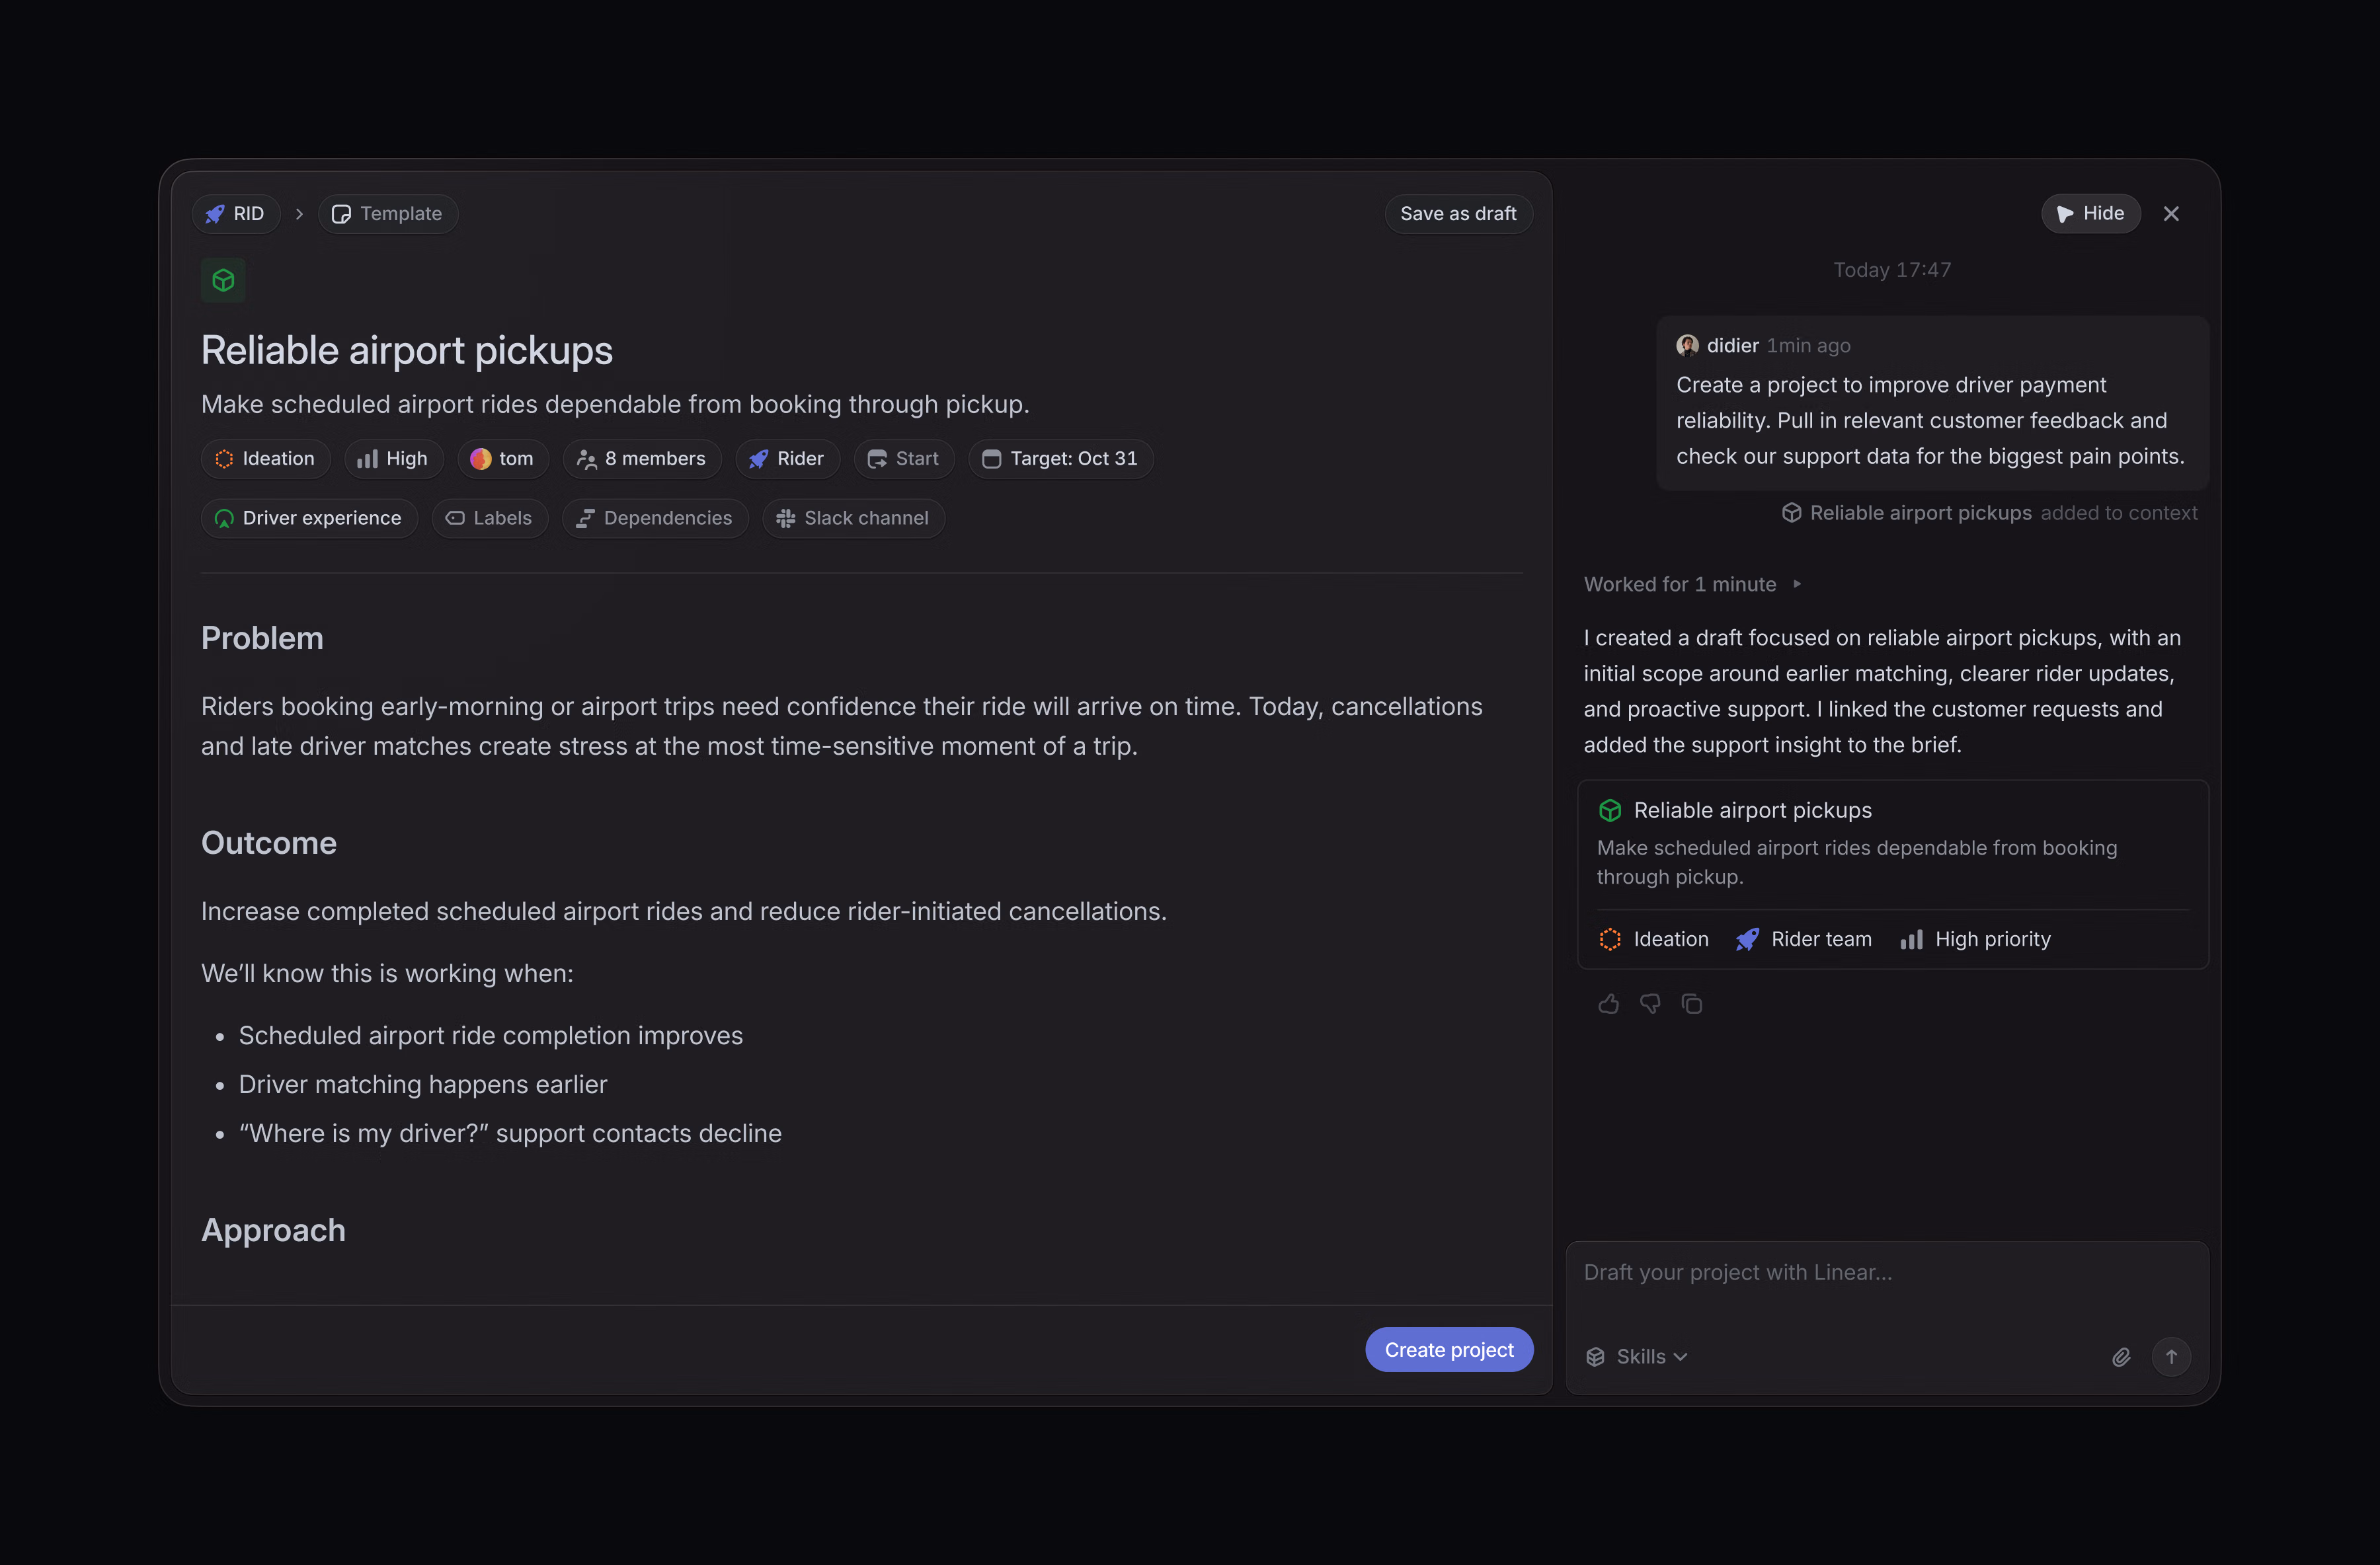Edit the Target Oct 31 date

pyautogui.click(x=1061, y=459)
